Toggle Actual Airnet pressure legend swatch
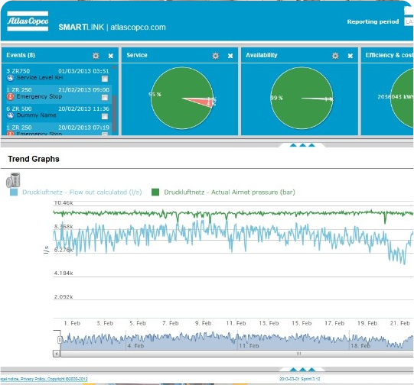The image size is (414, 385). point(155,192)
